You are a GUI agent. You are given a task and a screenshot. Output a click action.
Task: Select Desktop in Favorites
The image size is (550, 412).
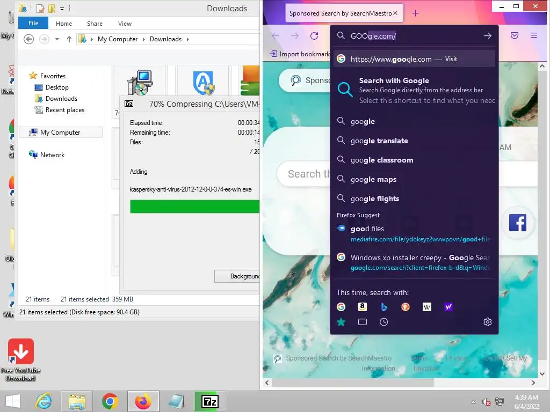[x=57, y=87]
